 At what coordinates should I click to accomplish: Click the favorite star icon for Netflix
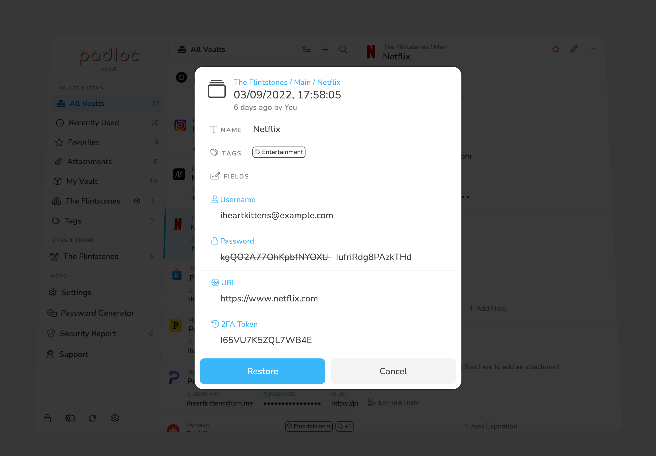(x=555, y=49)
